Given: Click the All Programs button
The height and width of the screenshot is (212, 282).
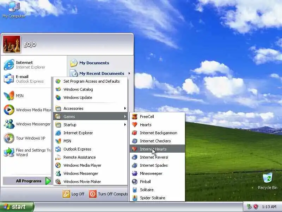Looking at the screenshot, I should pyautogui.click(x=27, y=181).
